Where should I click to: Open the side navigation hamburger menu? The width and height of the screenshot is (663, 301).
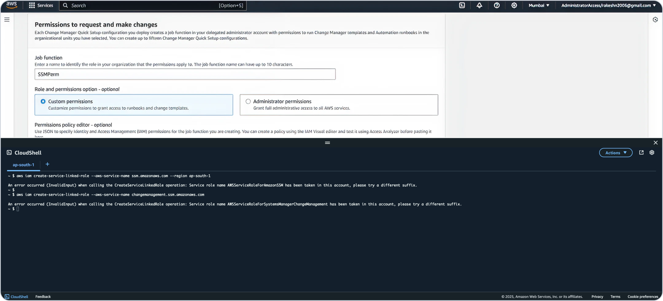tap(7, 20)
